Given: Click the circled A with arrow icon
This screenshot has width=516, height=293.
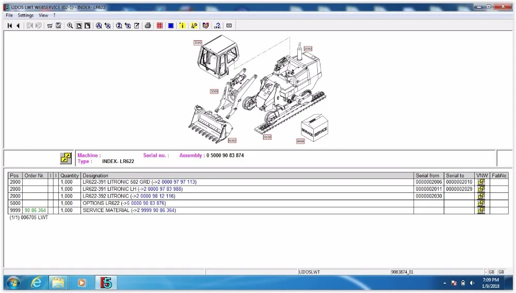Looking at the screenshot, I should (108, 26).
